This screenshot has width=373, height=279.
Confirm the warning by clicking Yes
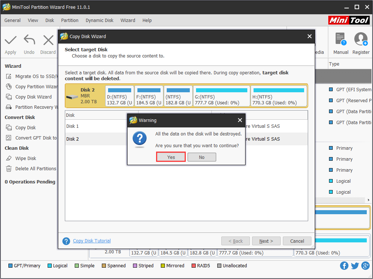pyautogui.click(x=171, y=157)
